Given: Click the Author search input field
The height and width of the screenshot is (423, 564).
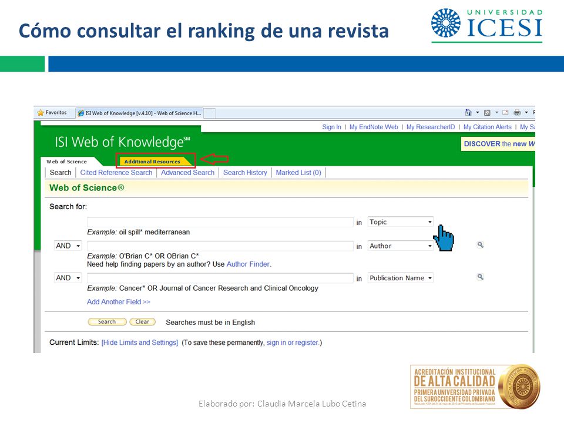Looking at the screenshot, I should pyautogui.click(x=220, y=246).
